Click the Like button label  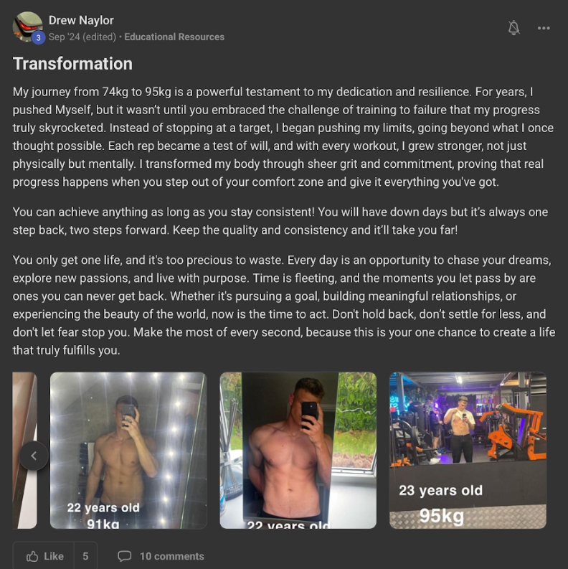point(54,556)
